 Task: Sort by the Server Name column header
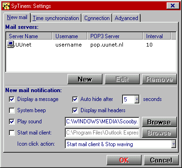click(x=29, y=36)
